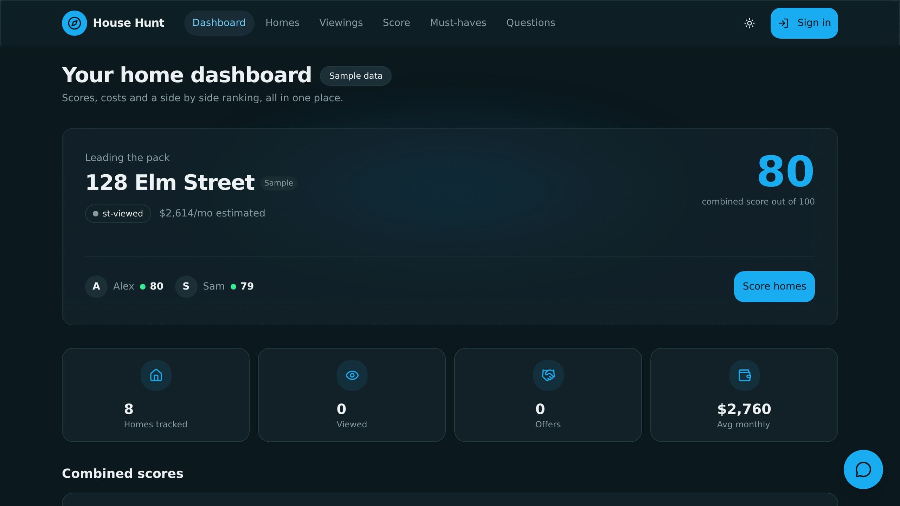Click the Score homes button

point(774,286)
